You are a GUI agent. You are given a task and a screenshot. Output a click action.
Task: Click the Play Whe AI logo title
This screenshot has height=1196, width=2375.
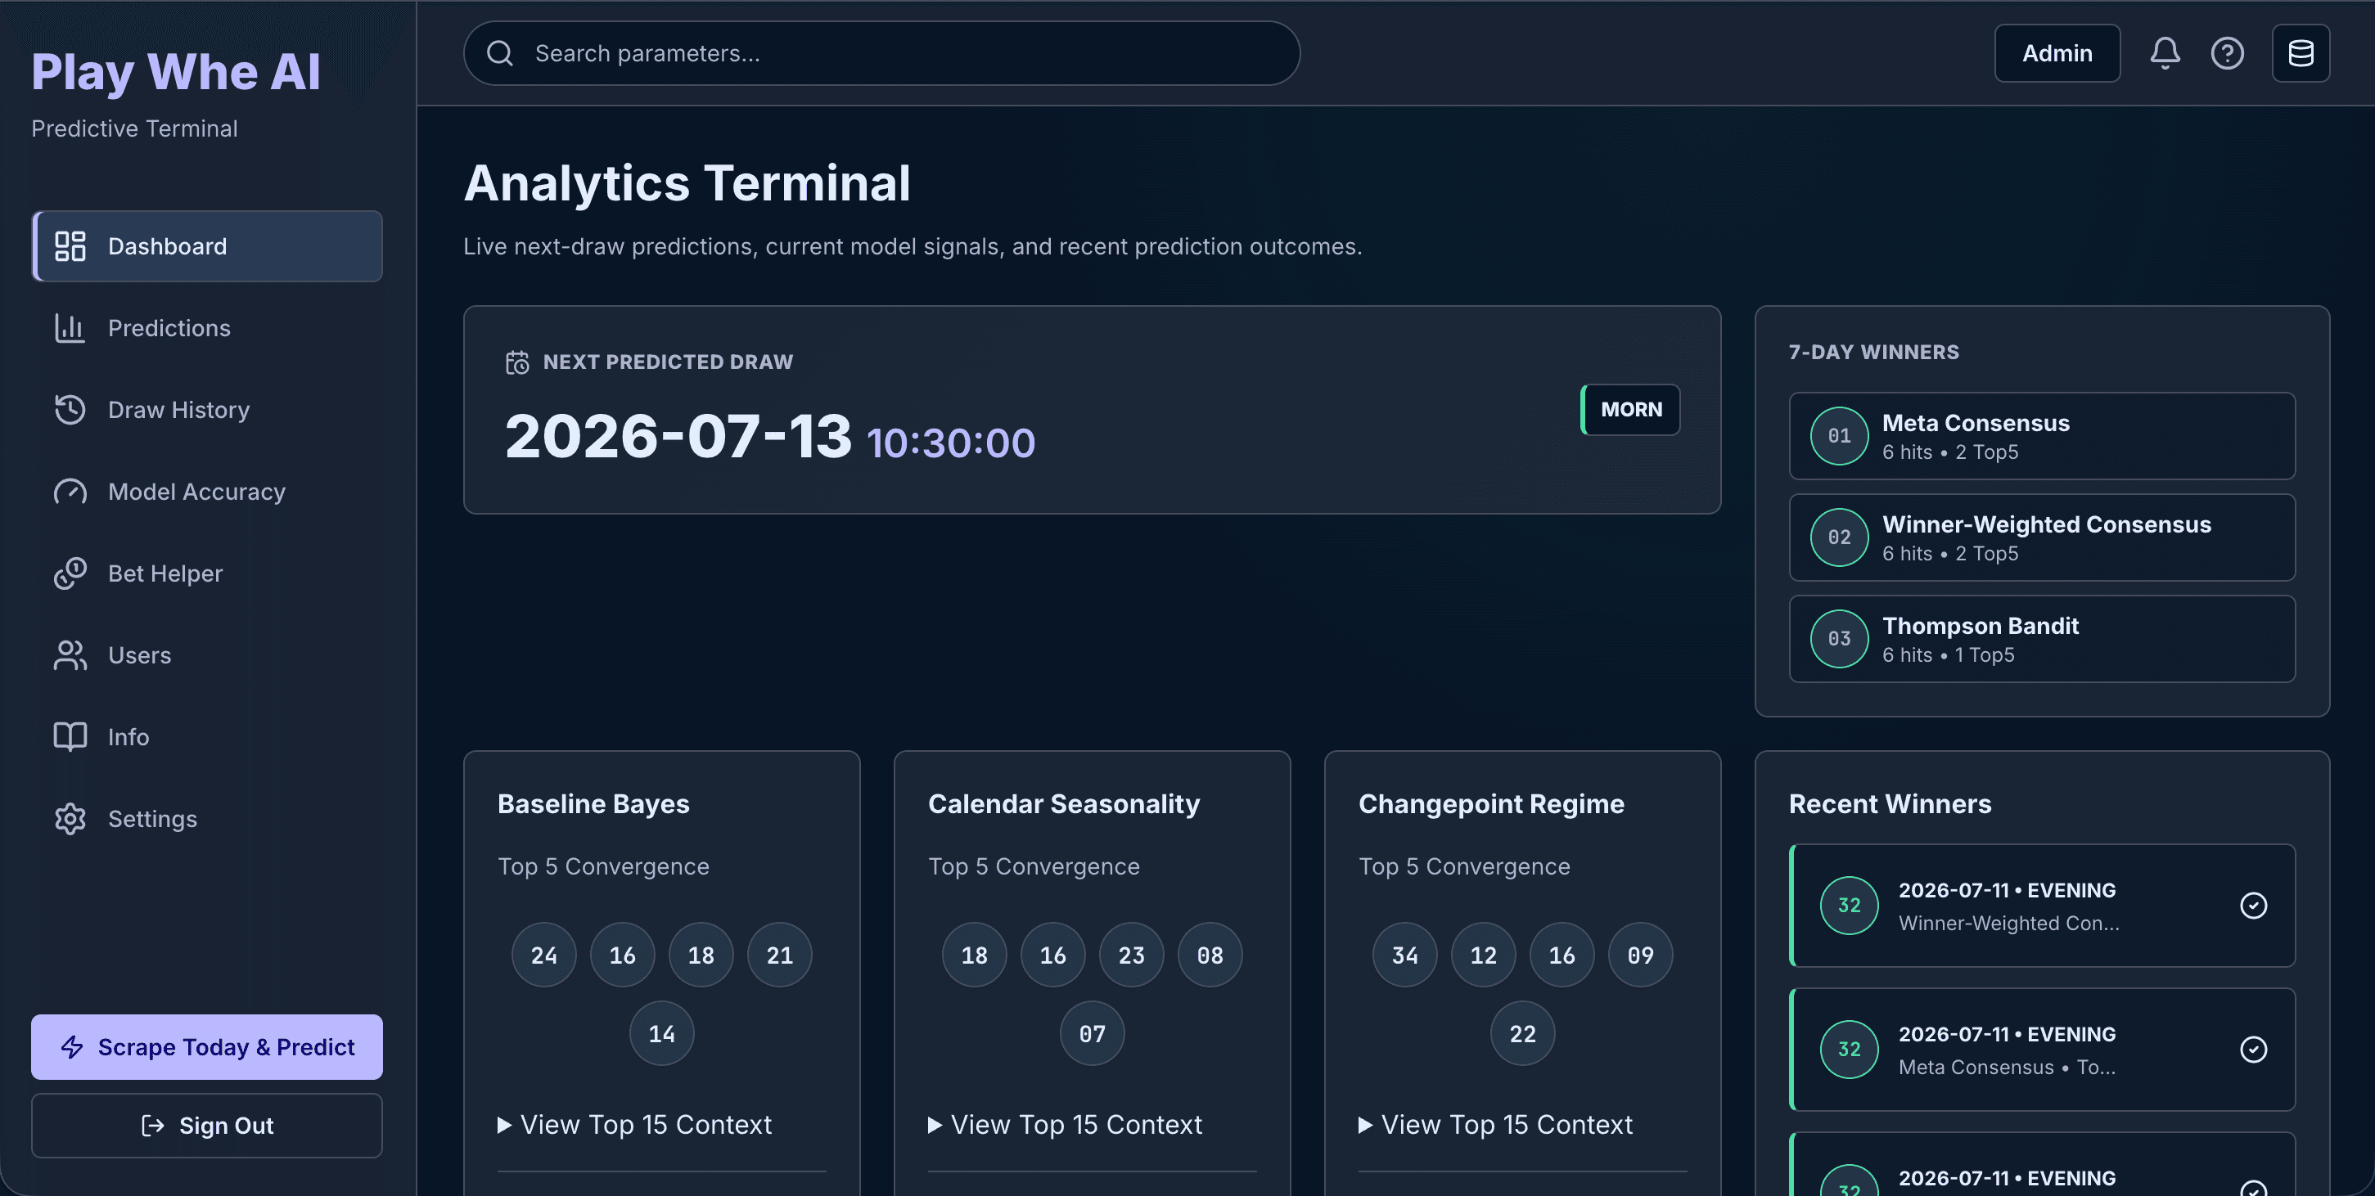coord(176,72)
